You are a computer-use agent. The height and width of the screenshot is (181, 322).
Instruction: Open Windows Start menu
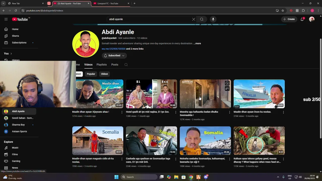116,177
